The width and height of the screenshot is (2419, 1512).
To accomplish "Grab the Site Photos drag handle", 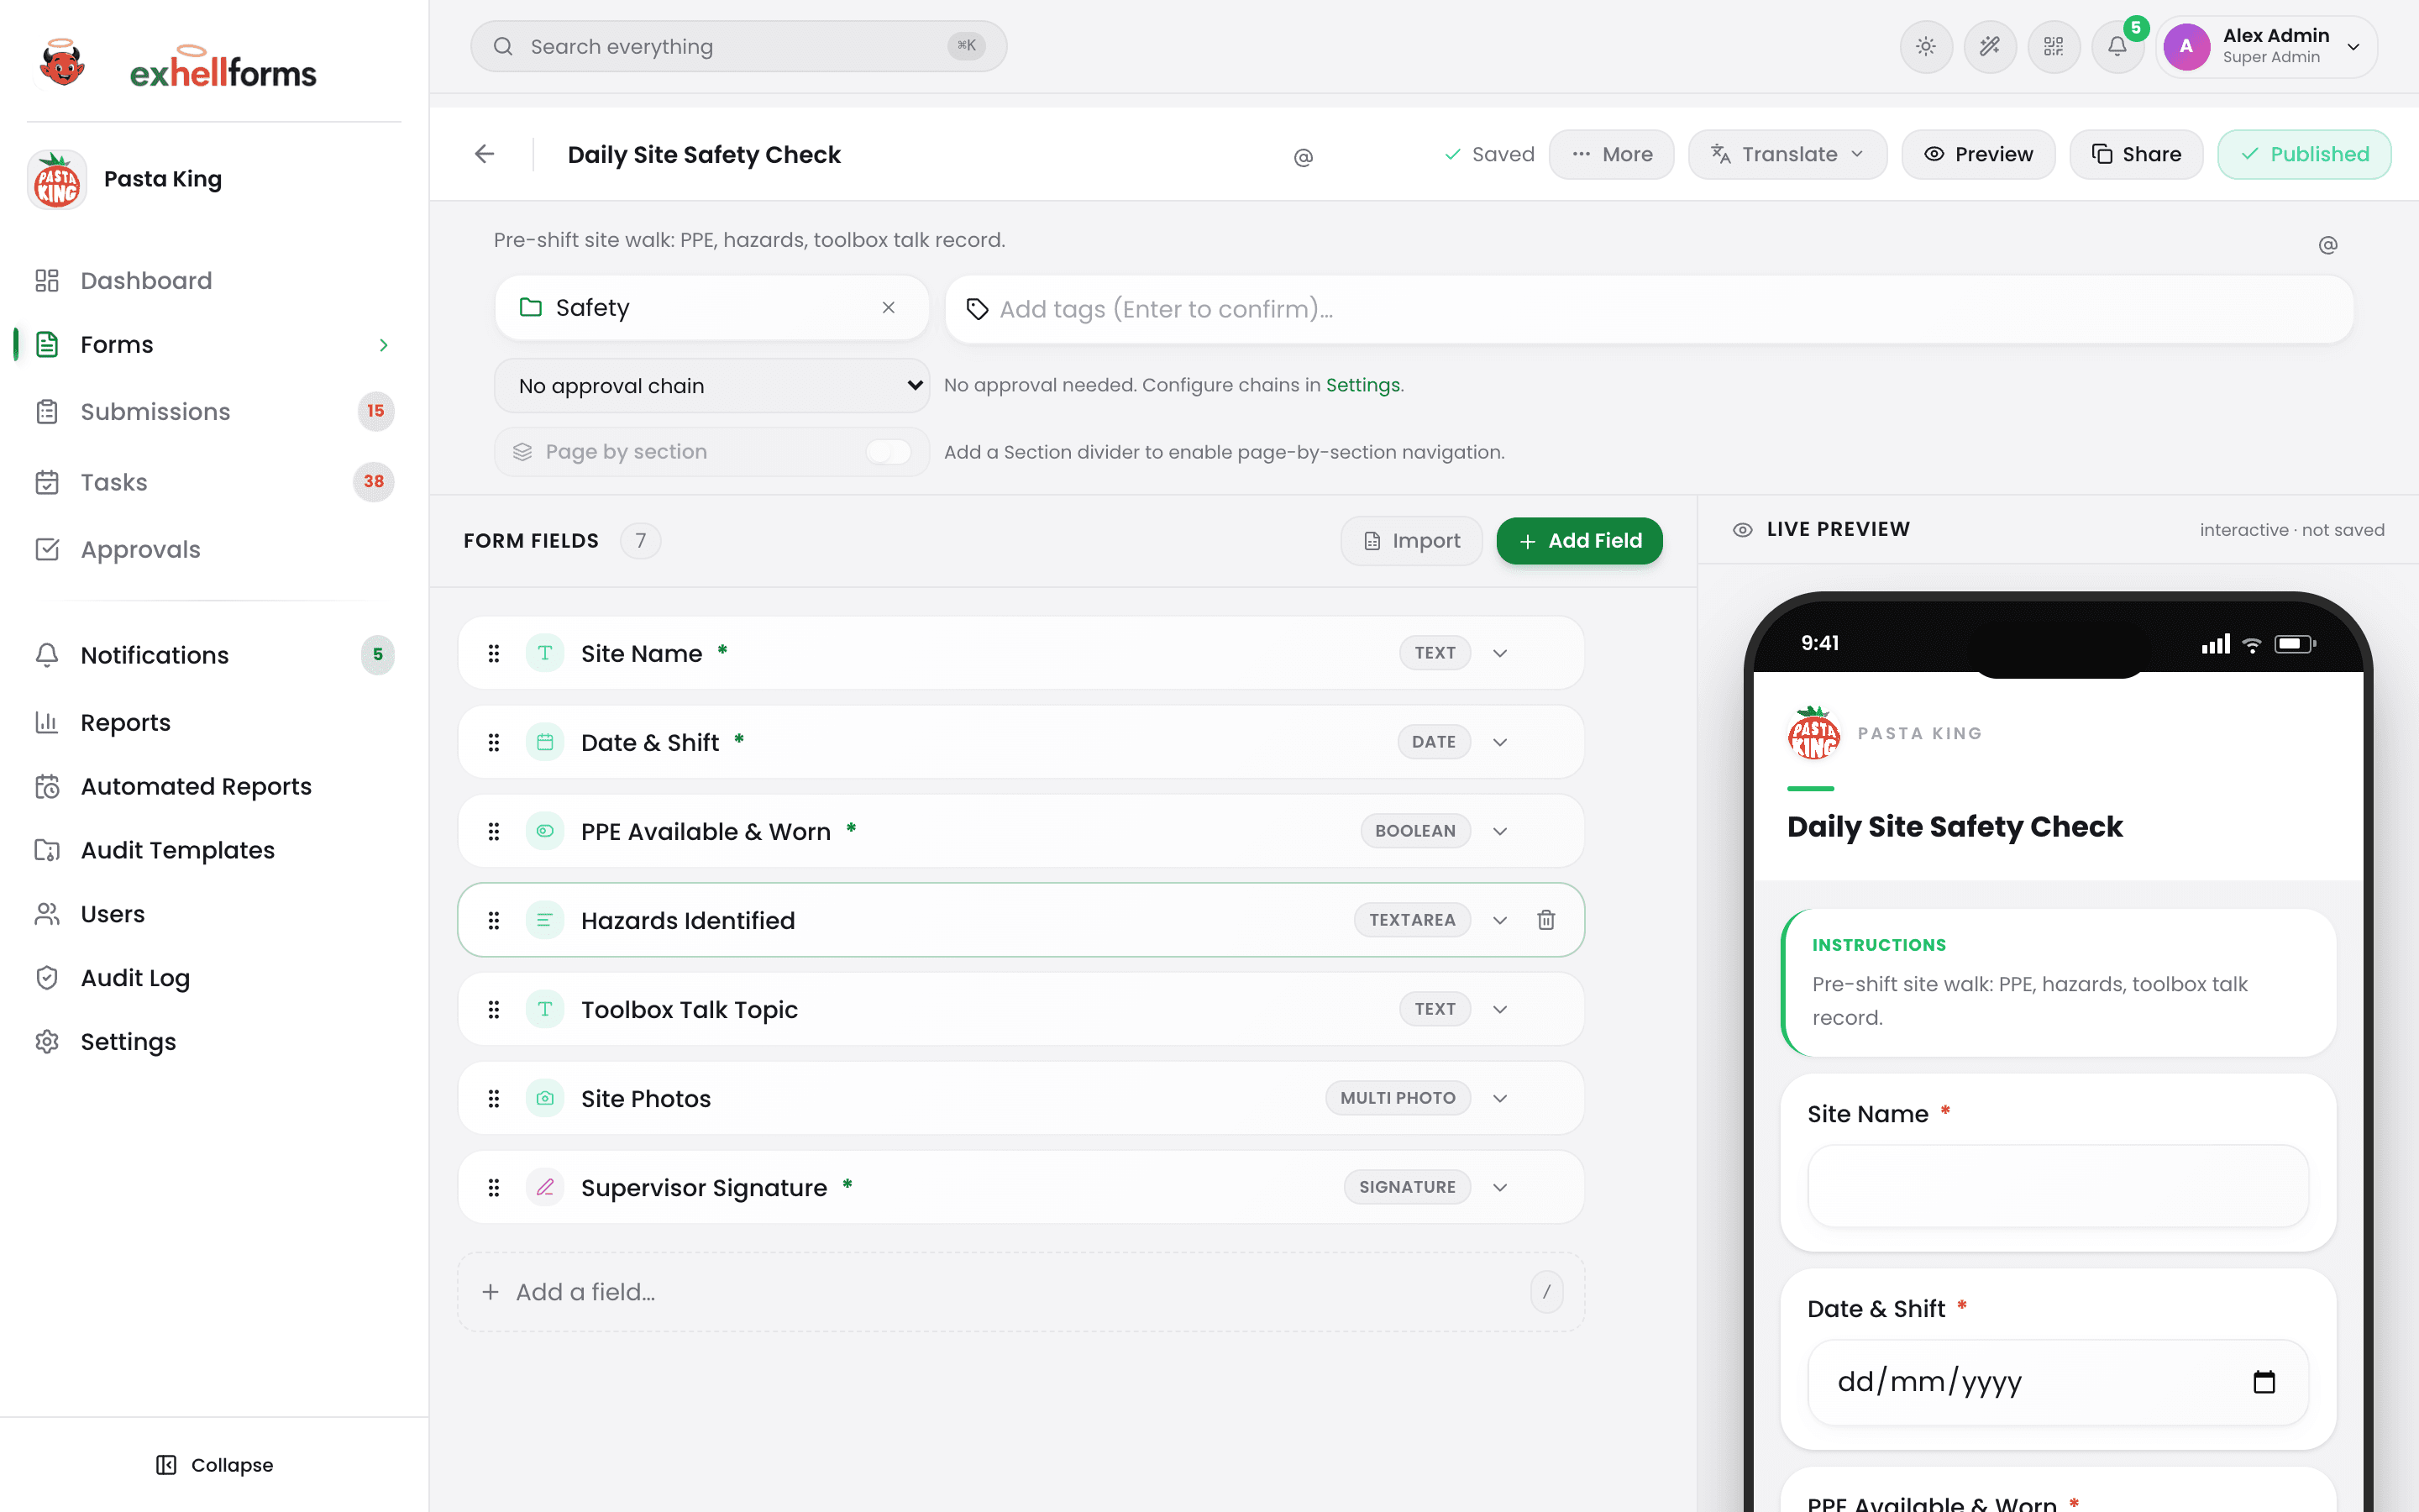I will coord(494,1098).
